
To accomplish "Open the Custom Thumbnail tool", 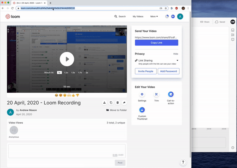I will (142, 110).
